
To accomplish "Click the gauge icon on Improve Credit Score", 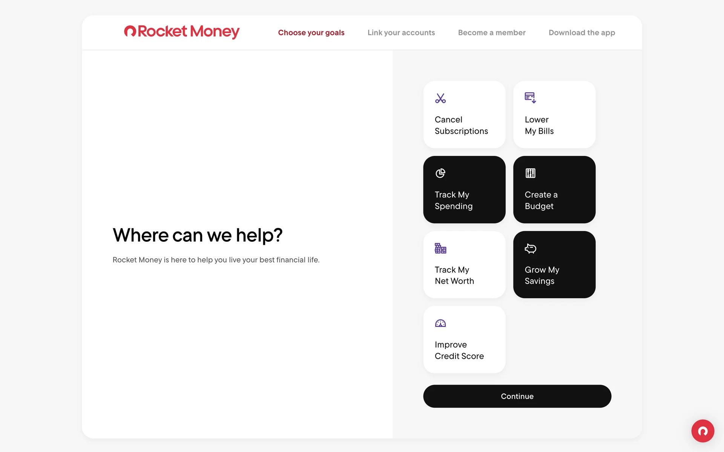I will coord(440,323).
